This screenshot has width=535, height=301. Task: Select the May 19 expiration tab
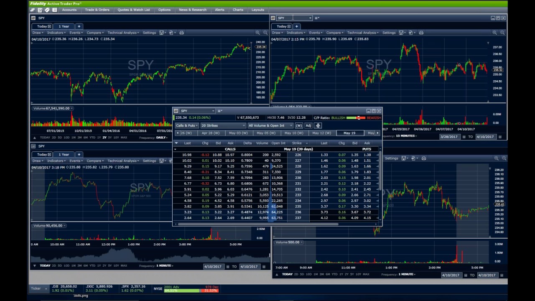[349, 133]
